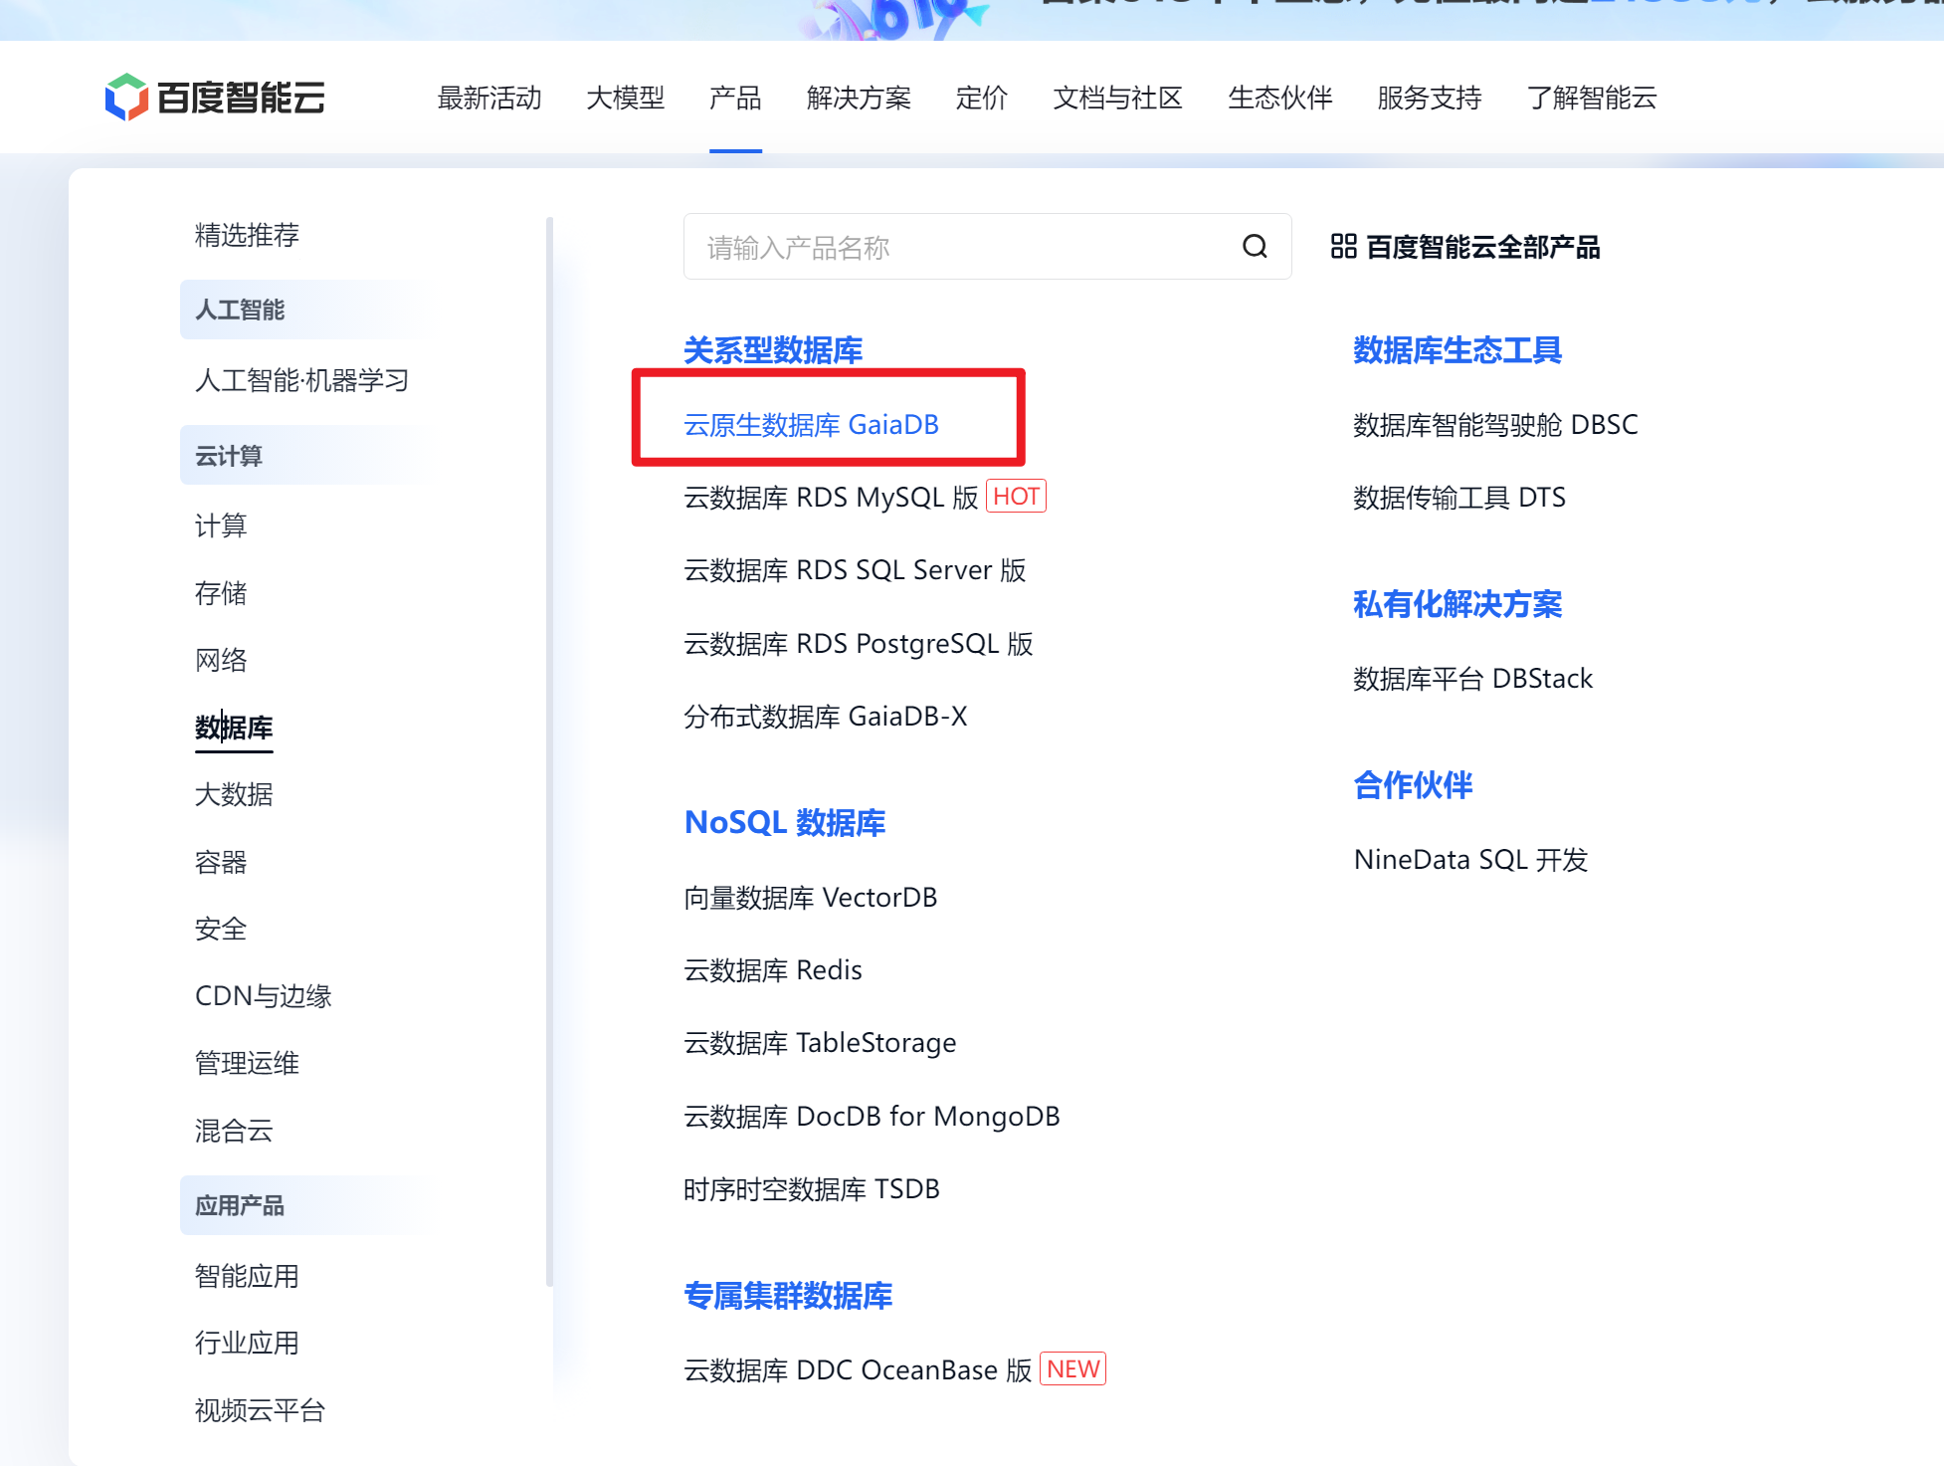Screen dimensions: 1944x1466
Task: Select 视频云平台 sidebar category
Action: (260, 1410)
